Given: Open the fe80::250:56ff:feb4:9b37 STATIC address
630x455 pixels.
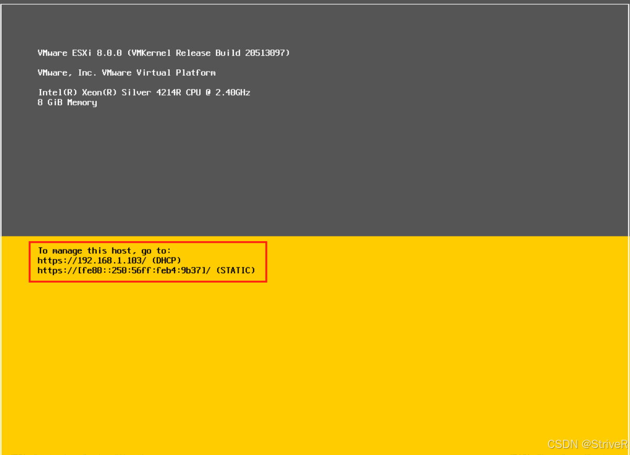Looking at the screenshot, I should (x=146, y=270).
